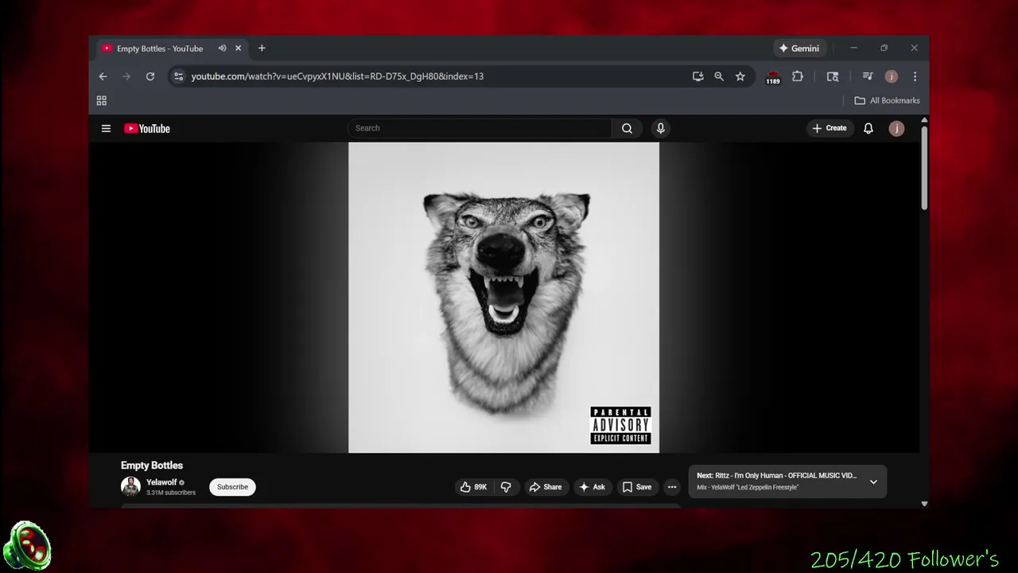The width and height of the screenshot is (1018, 573).
Task: Reload the YouTube page
Action: tap(150, 76)
